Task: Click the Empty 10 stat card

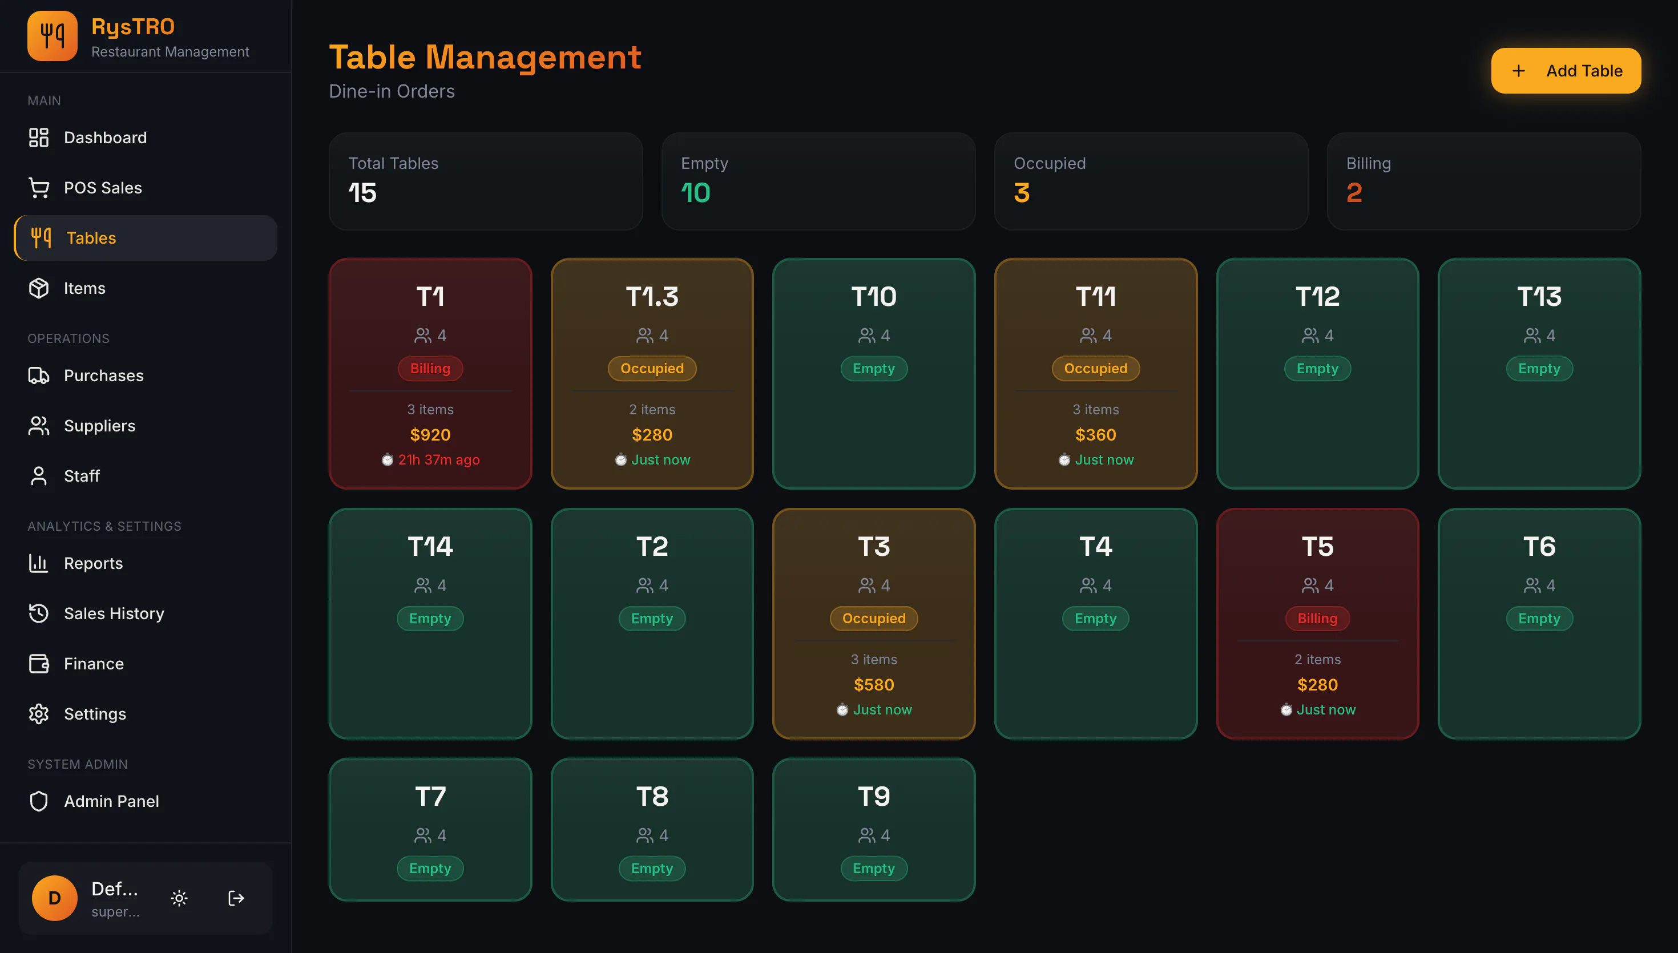Action: [818, 181]
